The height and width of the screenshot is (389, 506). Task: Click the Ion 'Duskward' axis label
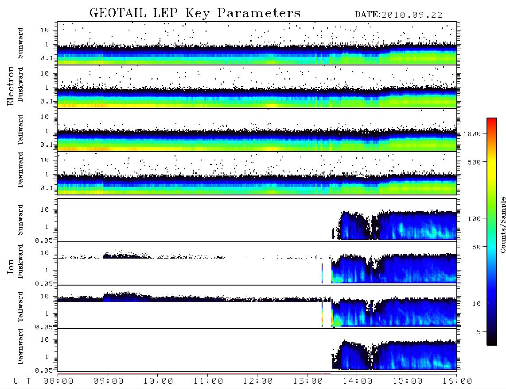pos(20,262)
